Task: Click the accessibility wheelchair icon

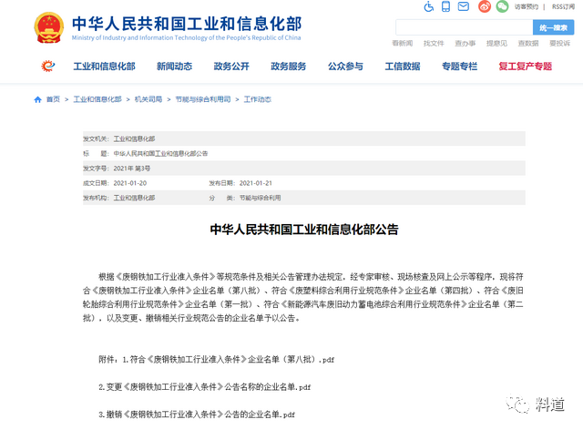Action: [x=429, y=6]
